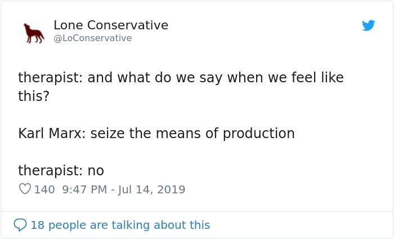
Task: Click the "therapist: no" line
Action: pyautogui.click(x=61, y=170)
